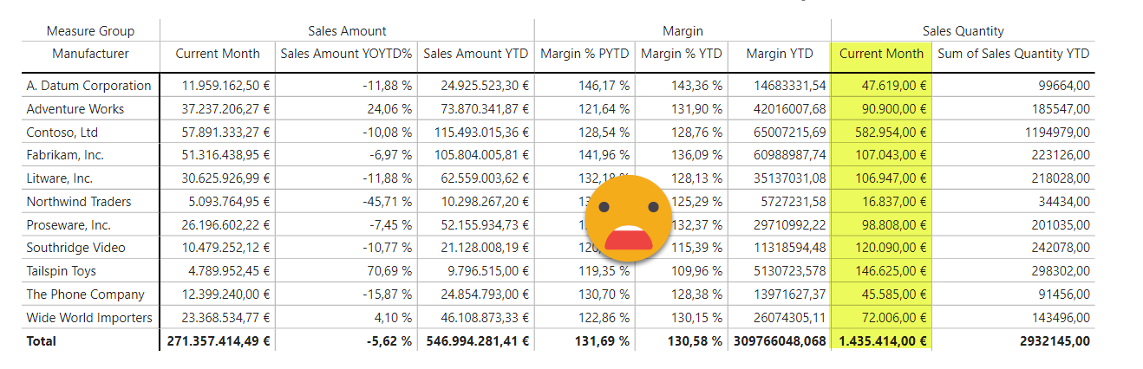Viewport: 1143px width, 369px height.
Task: Click the Wide World Importers row label
Action: point(89,318)
